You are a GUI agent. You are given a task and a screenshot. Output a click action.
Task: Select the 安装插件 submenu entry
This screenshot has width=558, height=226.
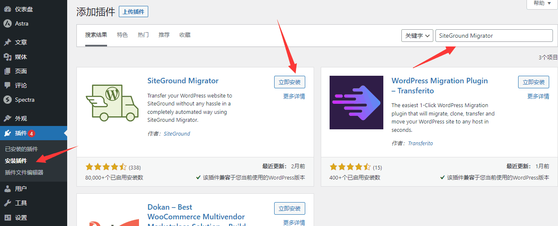coord(16,161)
